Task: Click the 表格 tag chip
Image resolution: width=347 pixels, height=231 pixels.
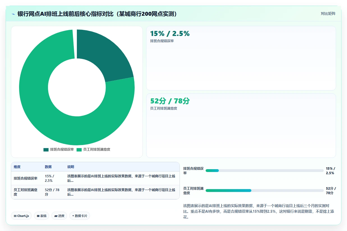Action: [x=42, y=216]
